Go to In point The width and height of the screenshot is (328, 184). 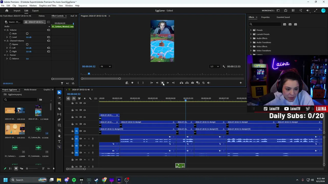click(x=151, y=83)
